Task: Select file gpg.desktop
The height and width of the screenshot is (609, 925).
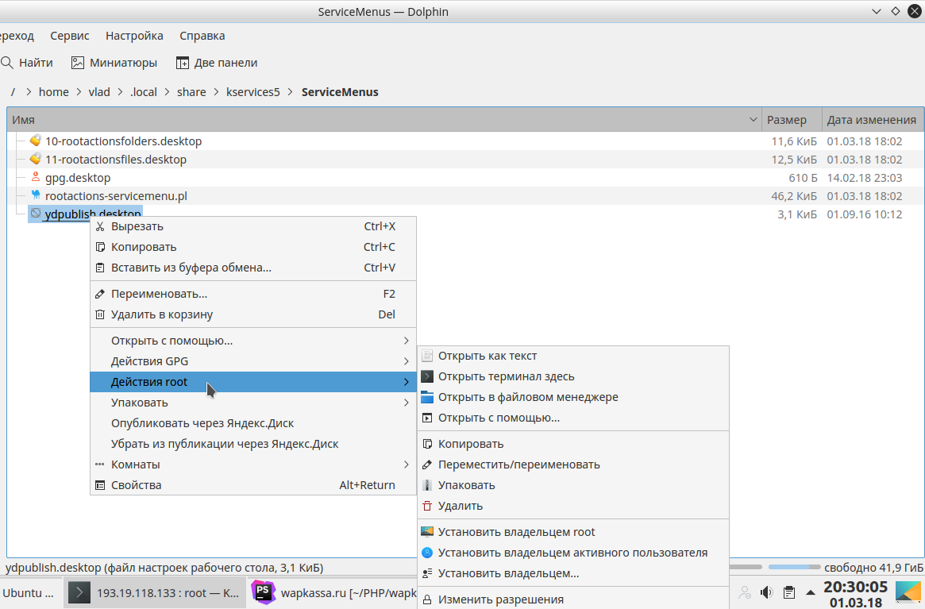Action: click(x=77, y=178)
